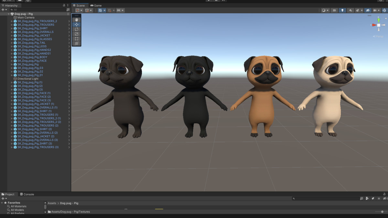Select the Transform tool
The width and height of the screenshot is (388, 218).
[77, 44]
